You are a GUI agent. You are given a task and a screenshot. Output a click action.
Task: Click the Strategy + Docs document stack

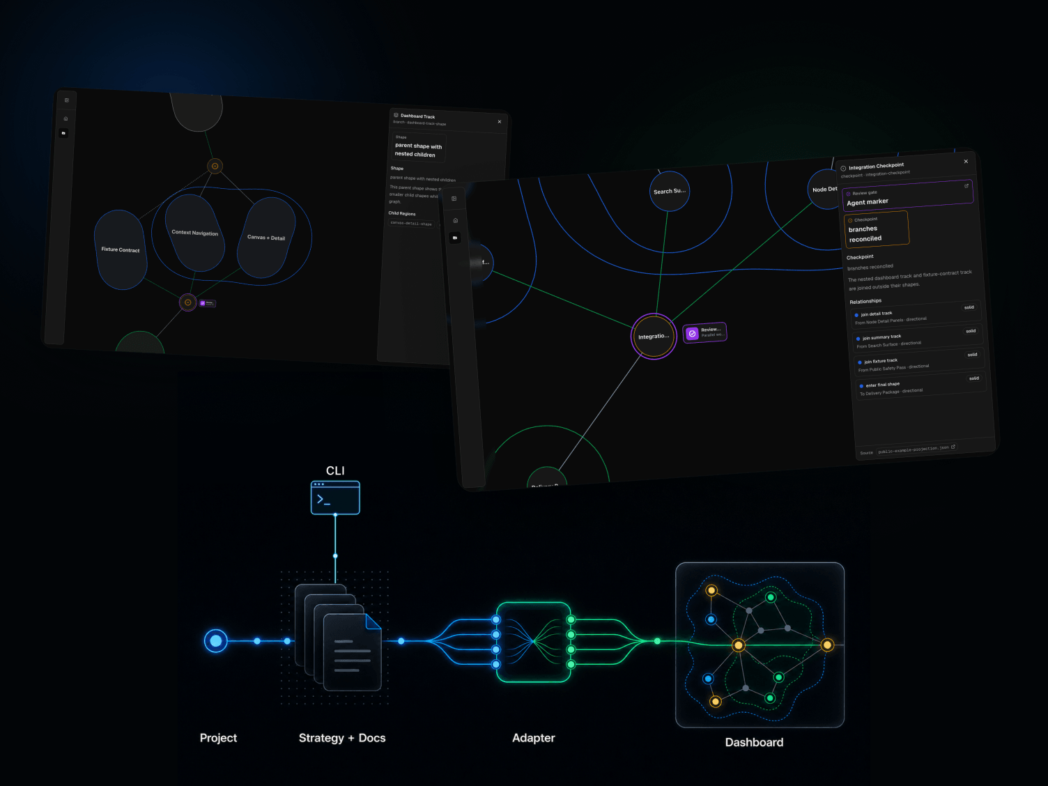(x=338, y=638)
